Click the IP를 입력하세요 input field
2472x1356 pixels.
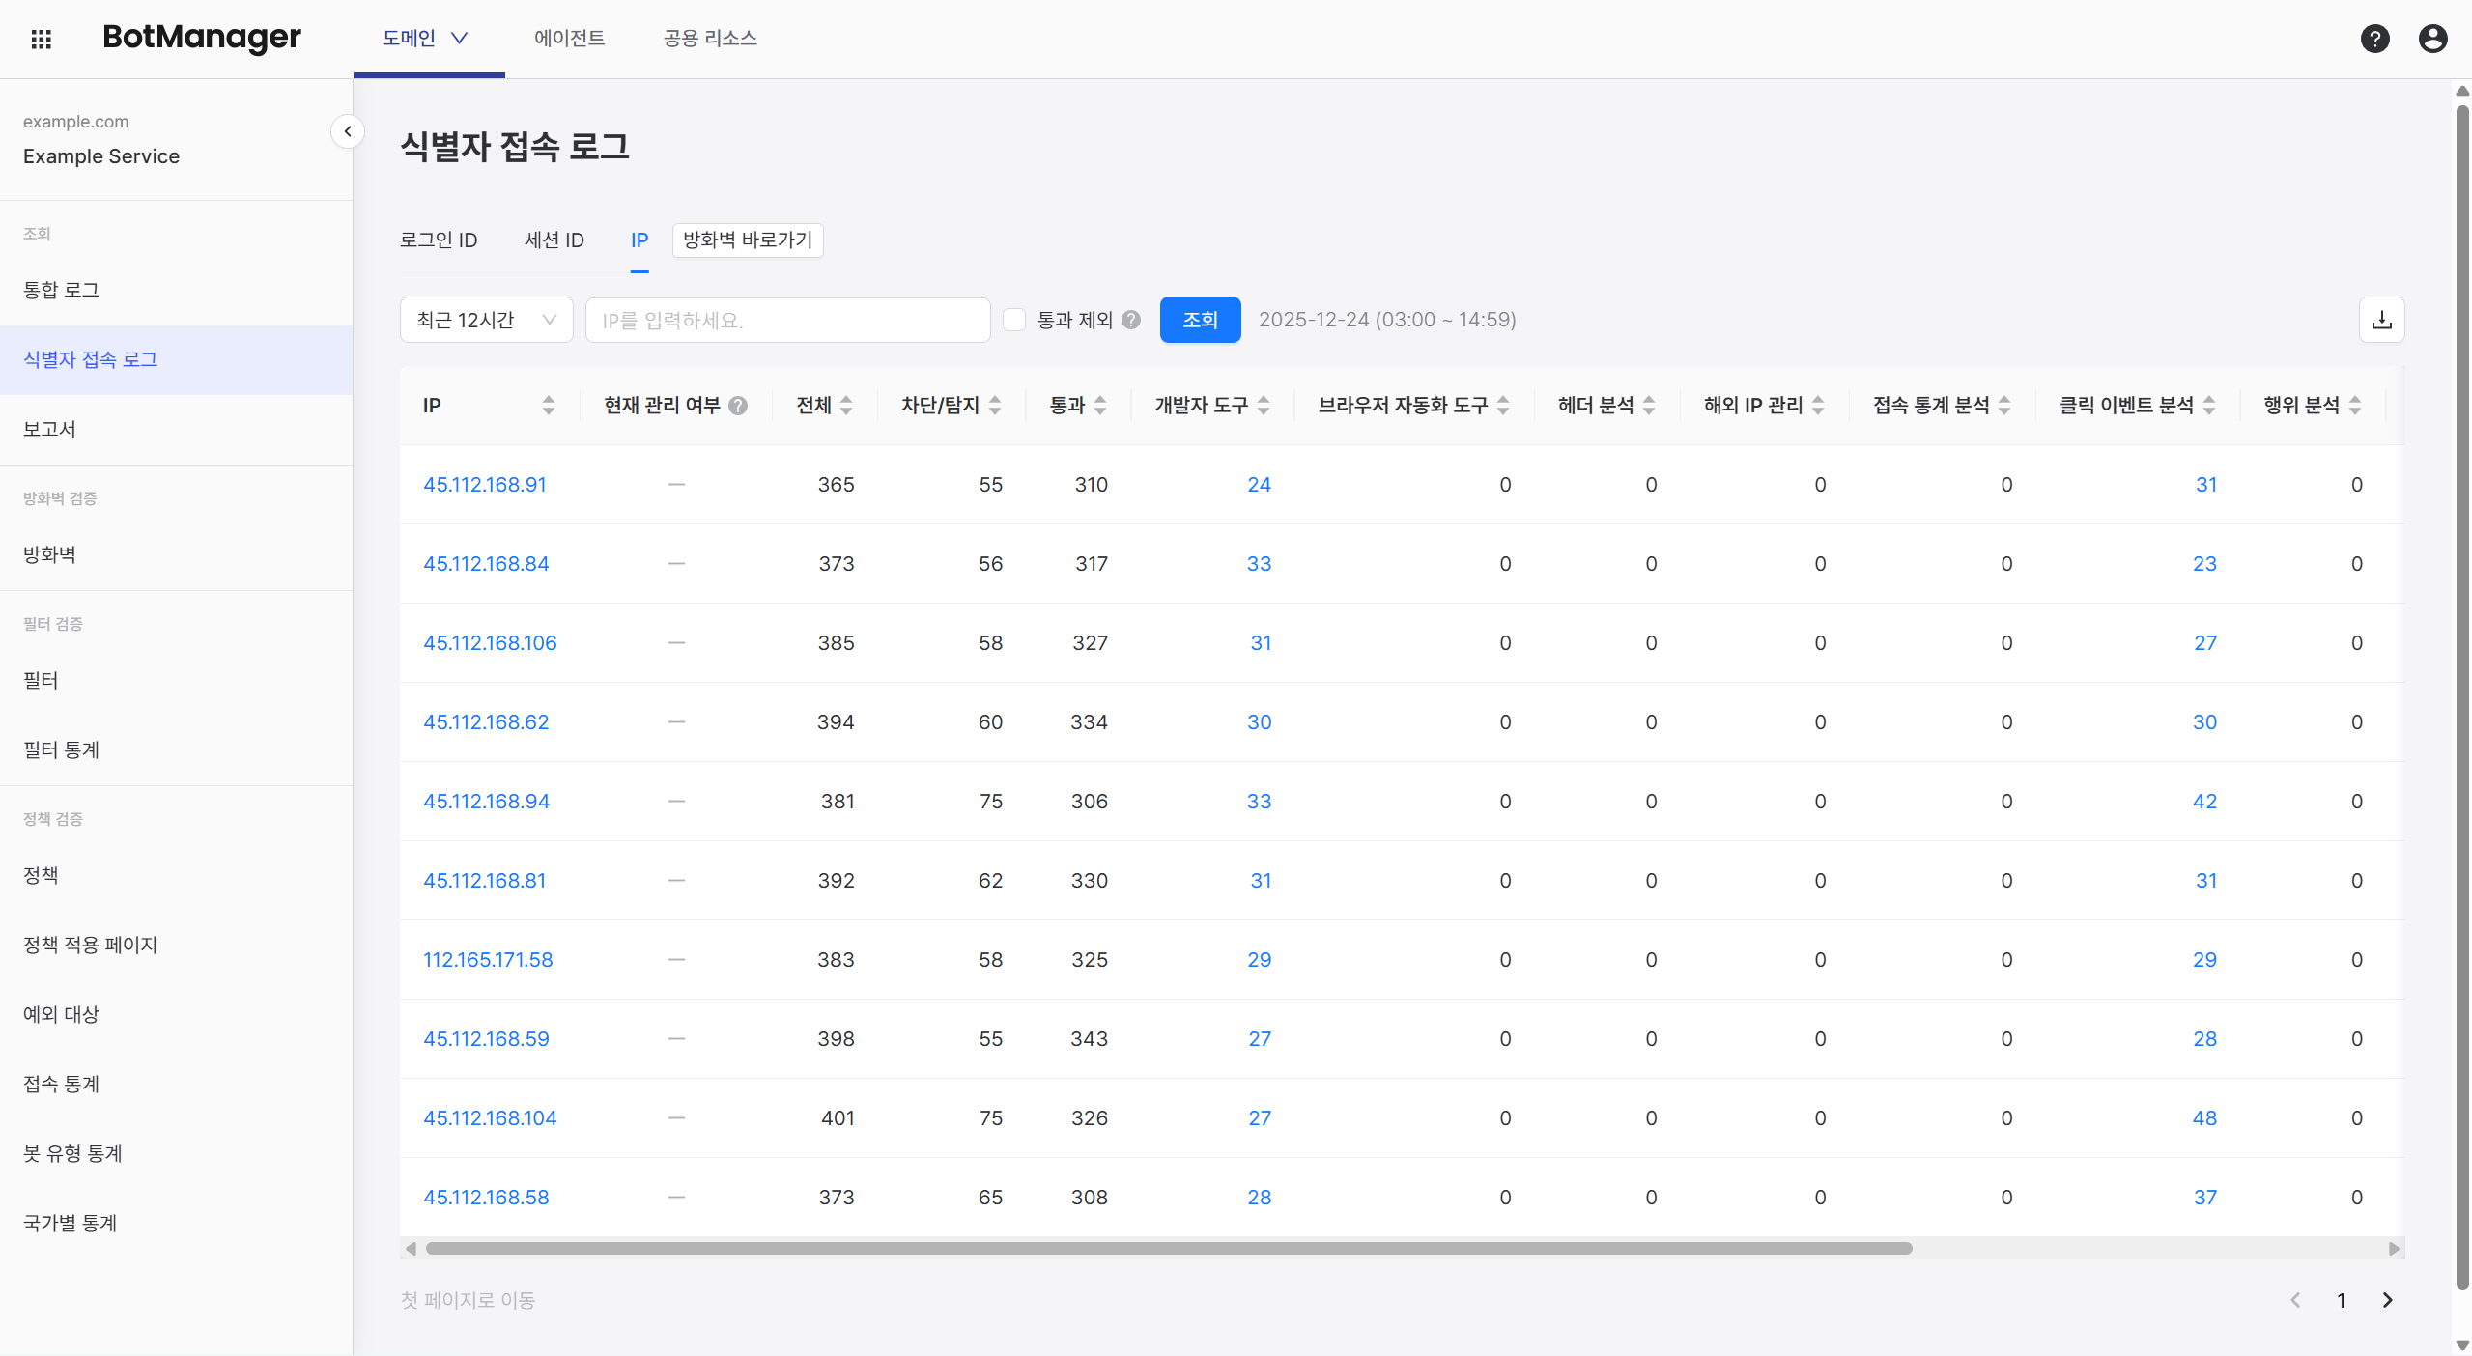pos(787,320)
